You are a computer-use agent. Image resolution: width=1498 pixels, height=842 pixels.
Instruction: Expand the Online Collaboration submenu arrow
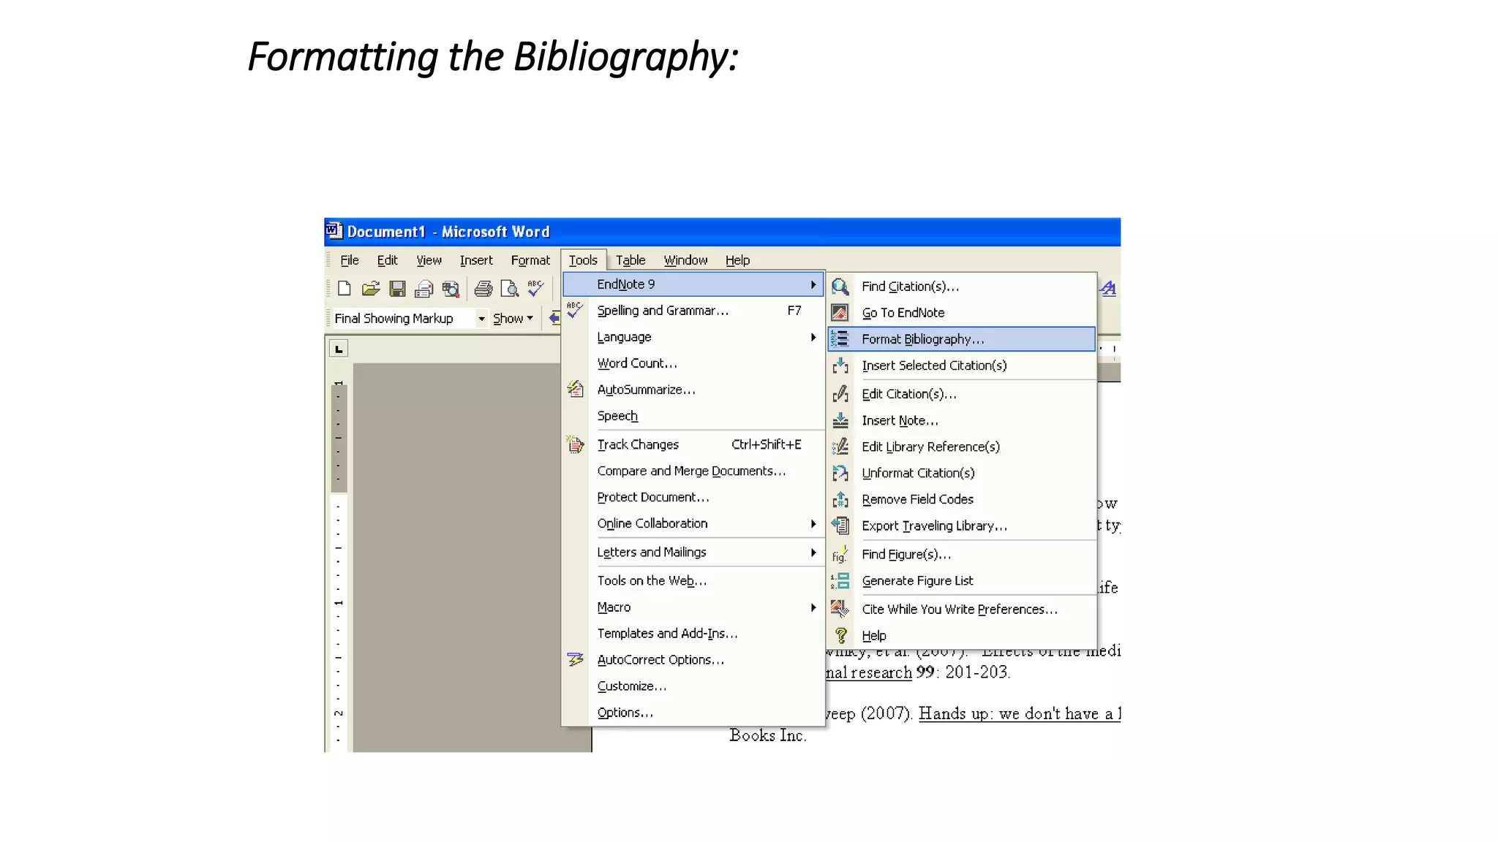[813, 523]
